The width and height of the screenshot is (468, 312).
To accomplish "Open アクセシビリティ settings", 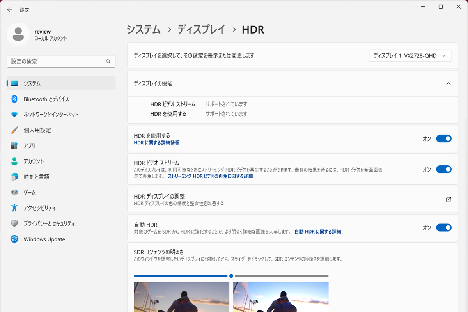I will (61, 208).
